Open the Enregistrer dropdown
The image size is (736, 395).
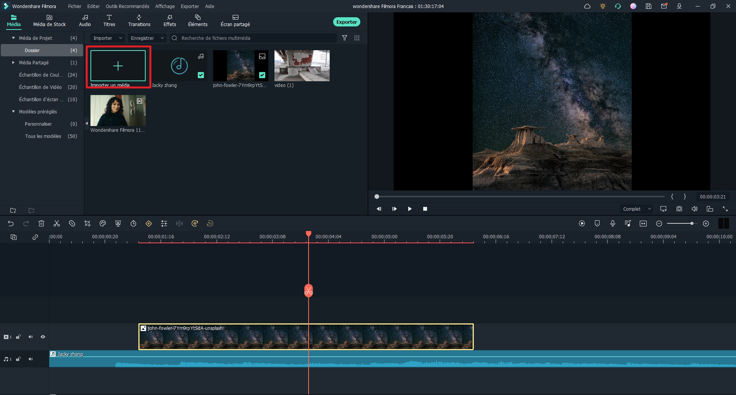tap(147, 38)
